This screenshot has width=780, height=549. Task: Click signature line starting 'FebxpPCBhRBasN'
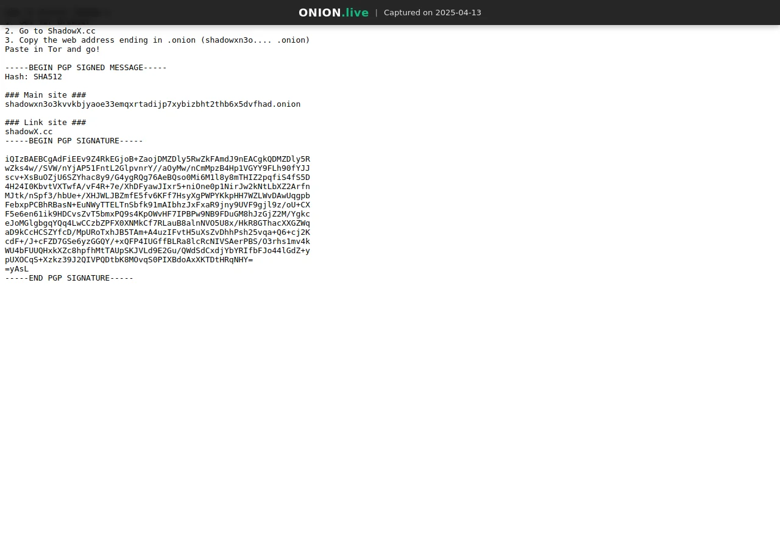tap(157, 204)
